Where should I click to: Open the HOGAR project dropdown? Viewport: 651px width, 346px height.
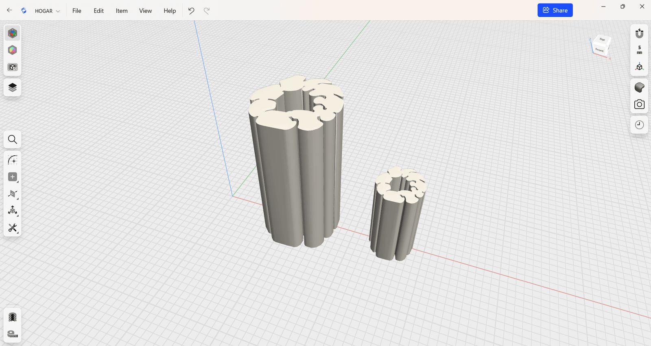[47, 11]
